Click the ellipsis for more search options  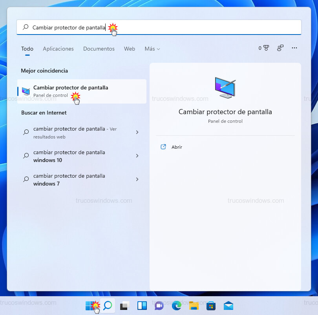click(294, 48)
